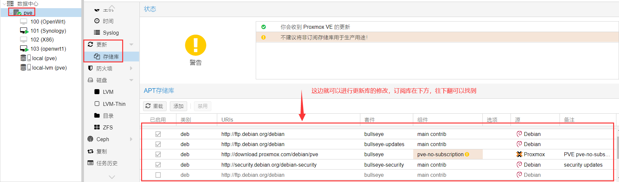Click the 磁盘 disk drive icon

[90, 80]
